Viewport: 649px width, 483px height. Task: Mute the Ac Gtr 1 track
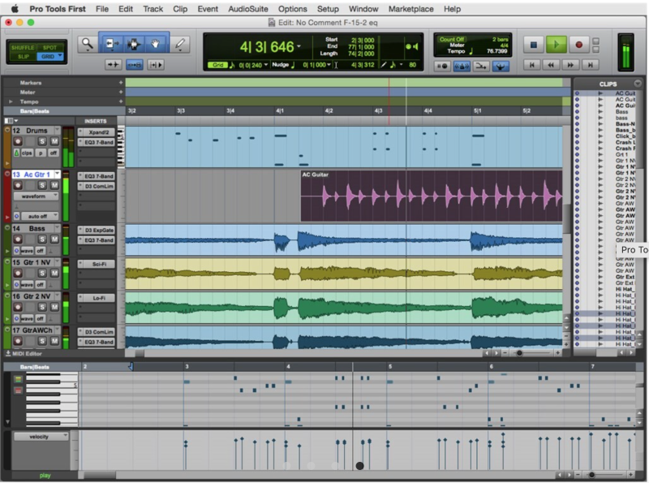(54, 185)
